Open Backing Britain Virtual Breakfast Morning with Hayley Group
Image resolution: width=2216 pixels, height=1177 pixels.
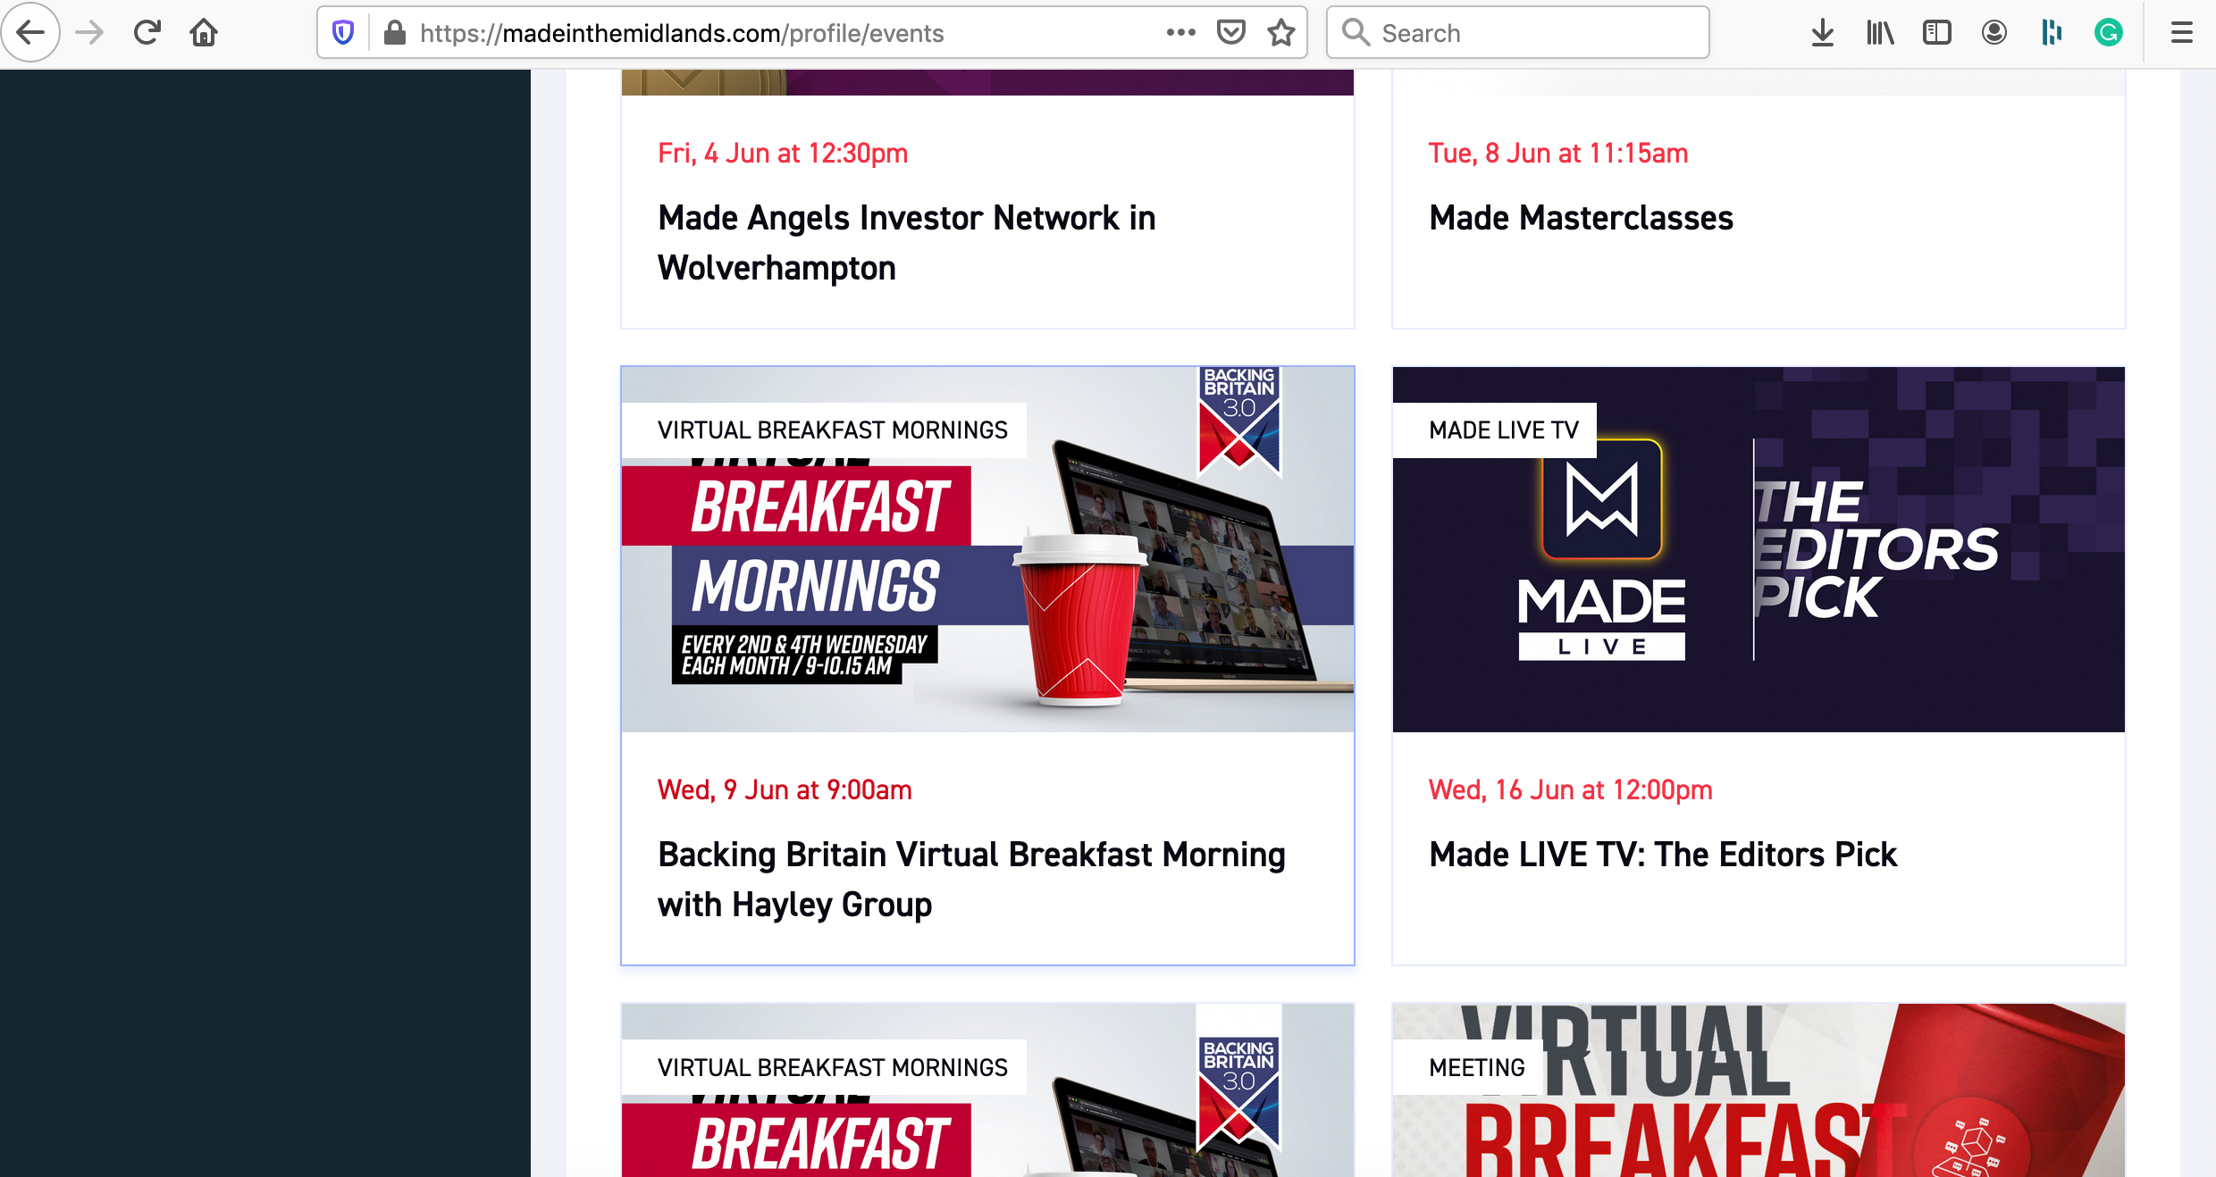pos(971,880)
